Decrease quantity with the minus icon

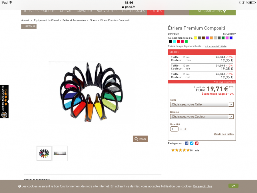point(181,129)
